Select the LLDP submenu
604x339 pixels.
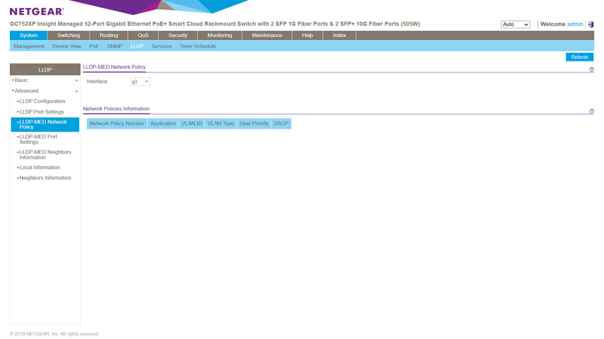pos(137,46)
